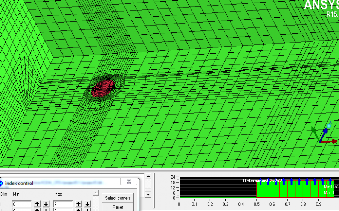
Task: Select histogram bar between 0.8 and 0.85
Action: pyautogui.click(x=307, y=189)
